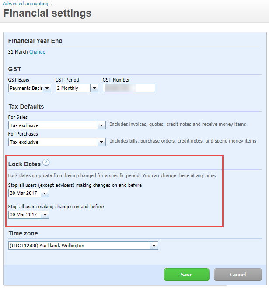Edit the all-users lock date text field
Viewport: 269px width, 289px height.
[24, 215]
